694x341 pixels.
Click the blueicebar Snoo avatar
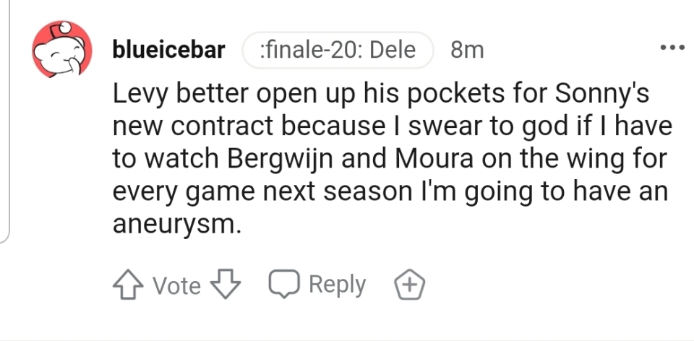click(61, 50)
